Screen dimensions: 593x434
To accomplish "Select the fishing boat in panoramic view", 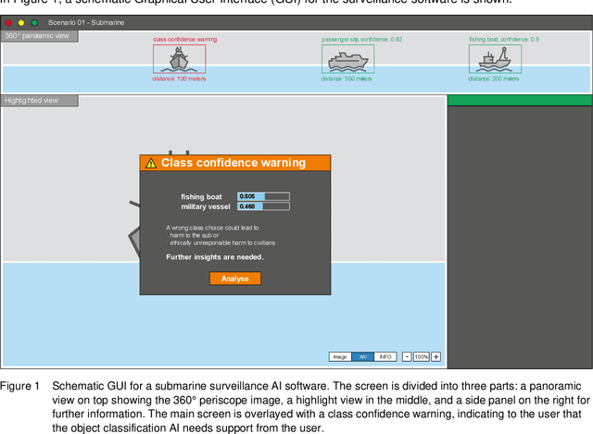I will point(495,59).
